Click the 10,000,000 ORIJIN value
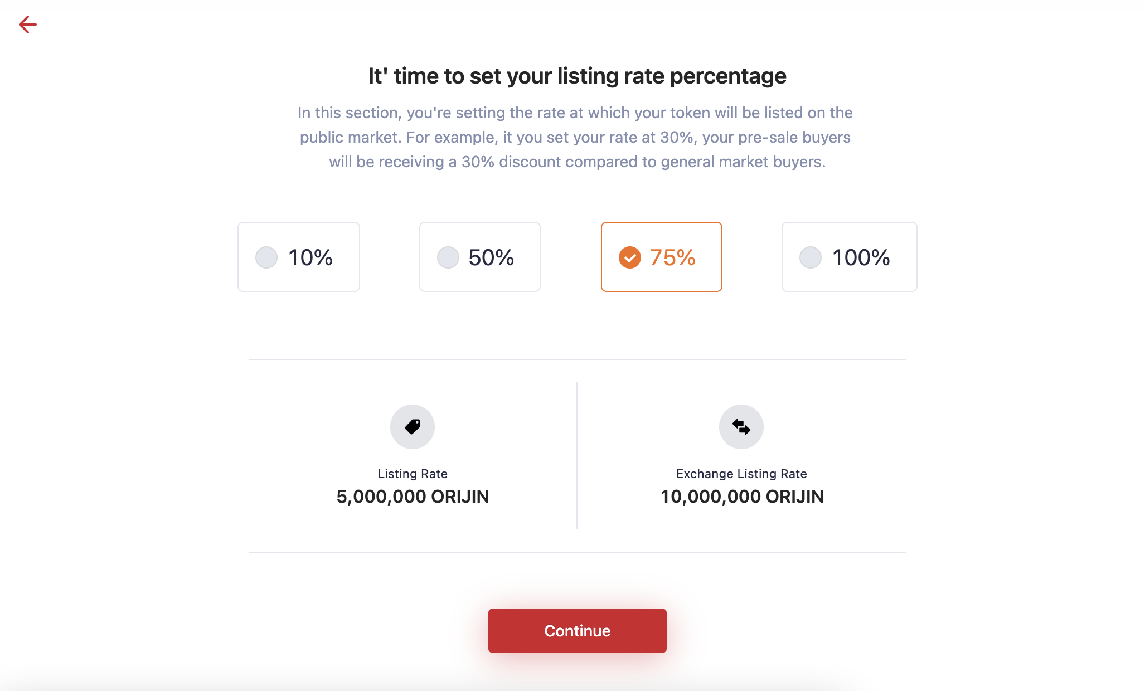Viewport: 1145px width, 691px height. point(742,497)
